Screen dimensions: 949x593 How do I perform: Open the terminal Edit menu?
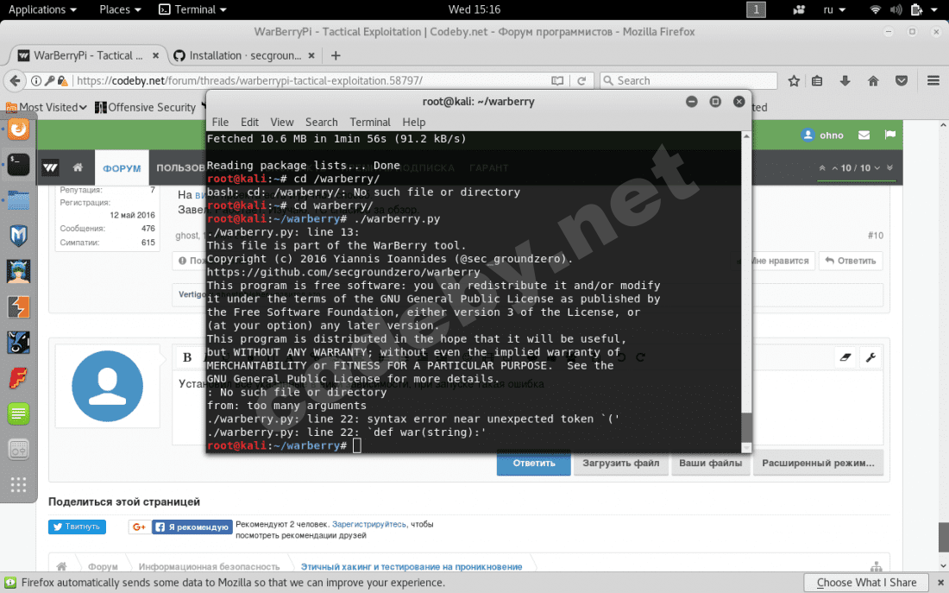pyautogui.click(x=249, y=122)
